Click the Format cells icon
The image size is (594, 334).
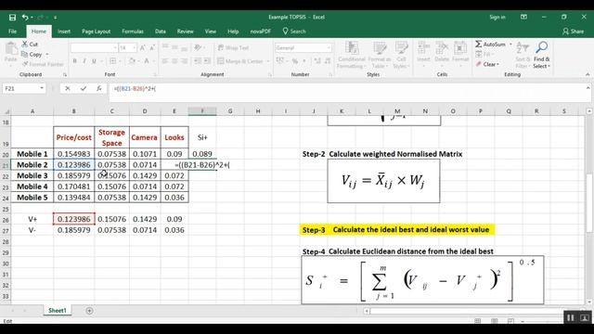point(460,48)
